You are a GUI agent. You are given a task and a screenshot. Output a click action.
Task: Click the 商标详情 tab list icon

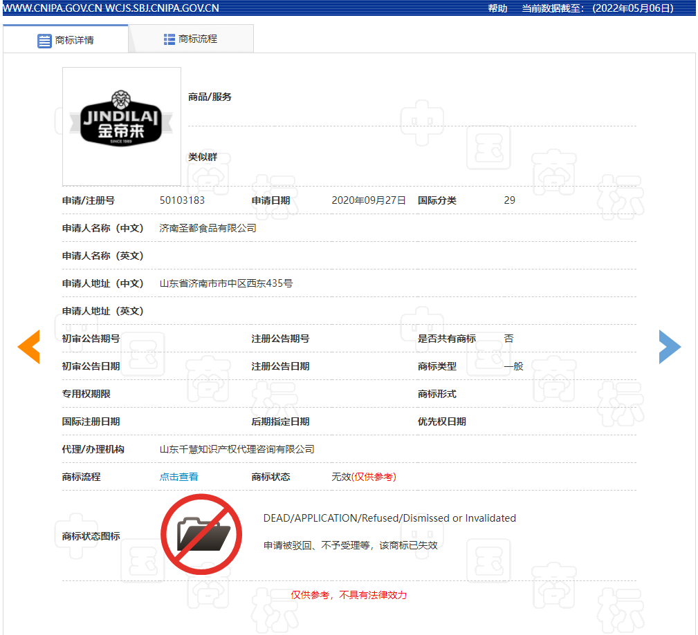[44, 41]
